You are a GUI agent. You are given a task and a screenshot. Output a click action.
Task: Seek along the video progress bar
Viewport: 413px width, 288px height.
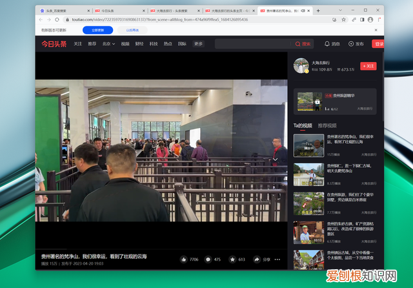coord(161,249)
